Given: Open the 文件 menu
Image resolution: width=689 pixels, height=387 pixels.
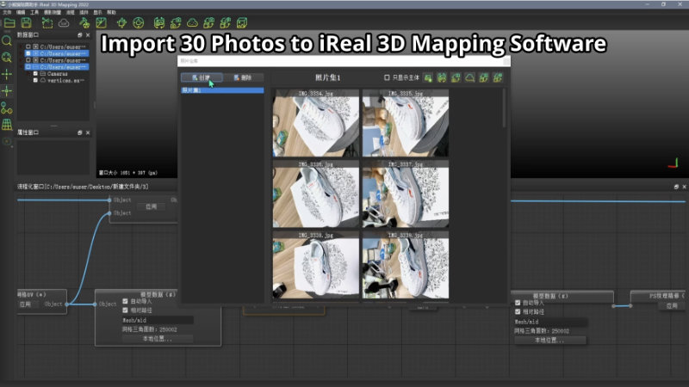Looking at the screenshot, I should coord(7,12).
